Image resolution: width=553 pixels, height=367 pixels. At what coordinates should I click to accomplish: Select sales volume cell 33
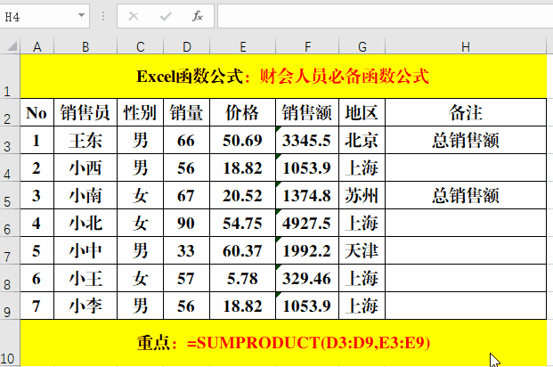point(187,250)
